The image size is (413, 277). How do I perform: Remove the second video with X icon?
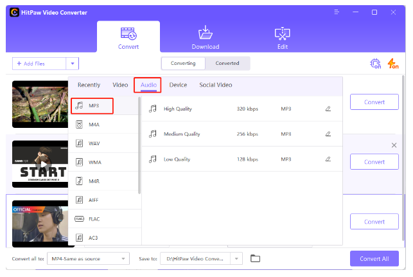point(394,145)
